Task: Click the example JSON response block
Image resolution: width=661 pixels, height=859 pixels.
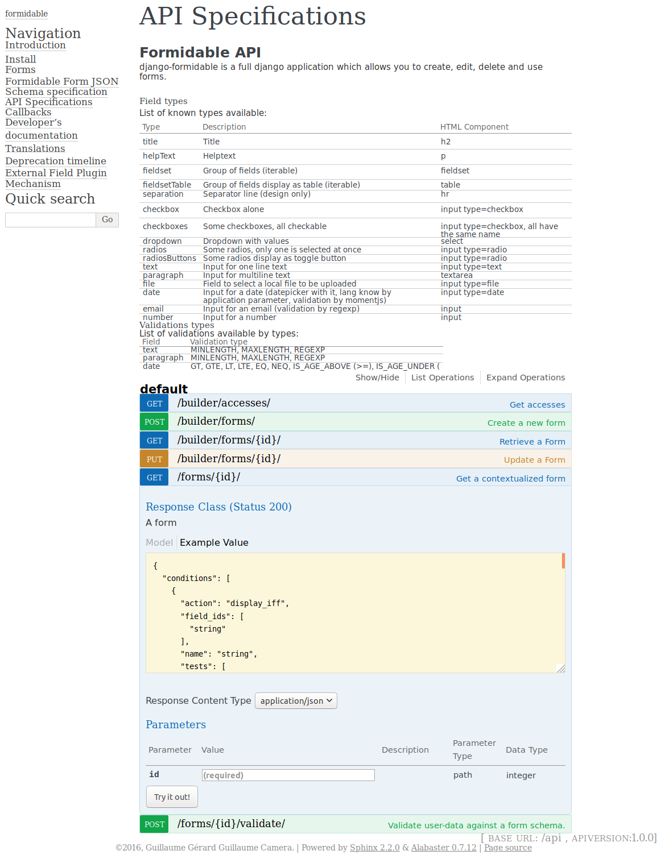Action: (356, 613)
